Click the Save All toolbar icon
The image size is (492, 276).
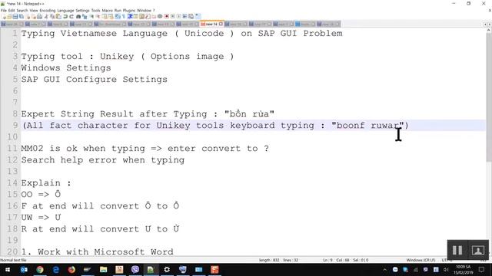click(x=21, y=16)
